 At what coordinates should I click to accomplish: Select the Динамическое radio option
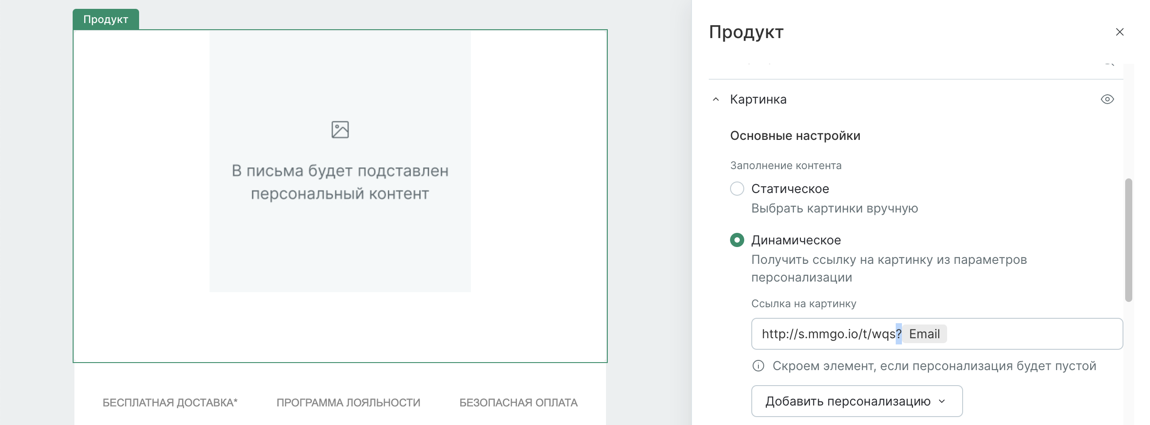[x=737, y=240]
